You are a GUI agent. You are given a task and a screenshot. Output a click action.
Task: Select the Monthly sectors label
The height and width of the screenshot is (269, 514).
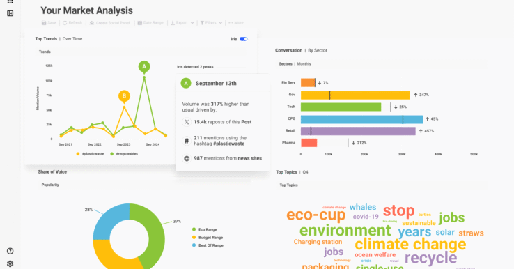(x=304, y=64)
